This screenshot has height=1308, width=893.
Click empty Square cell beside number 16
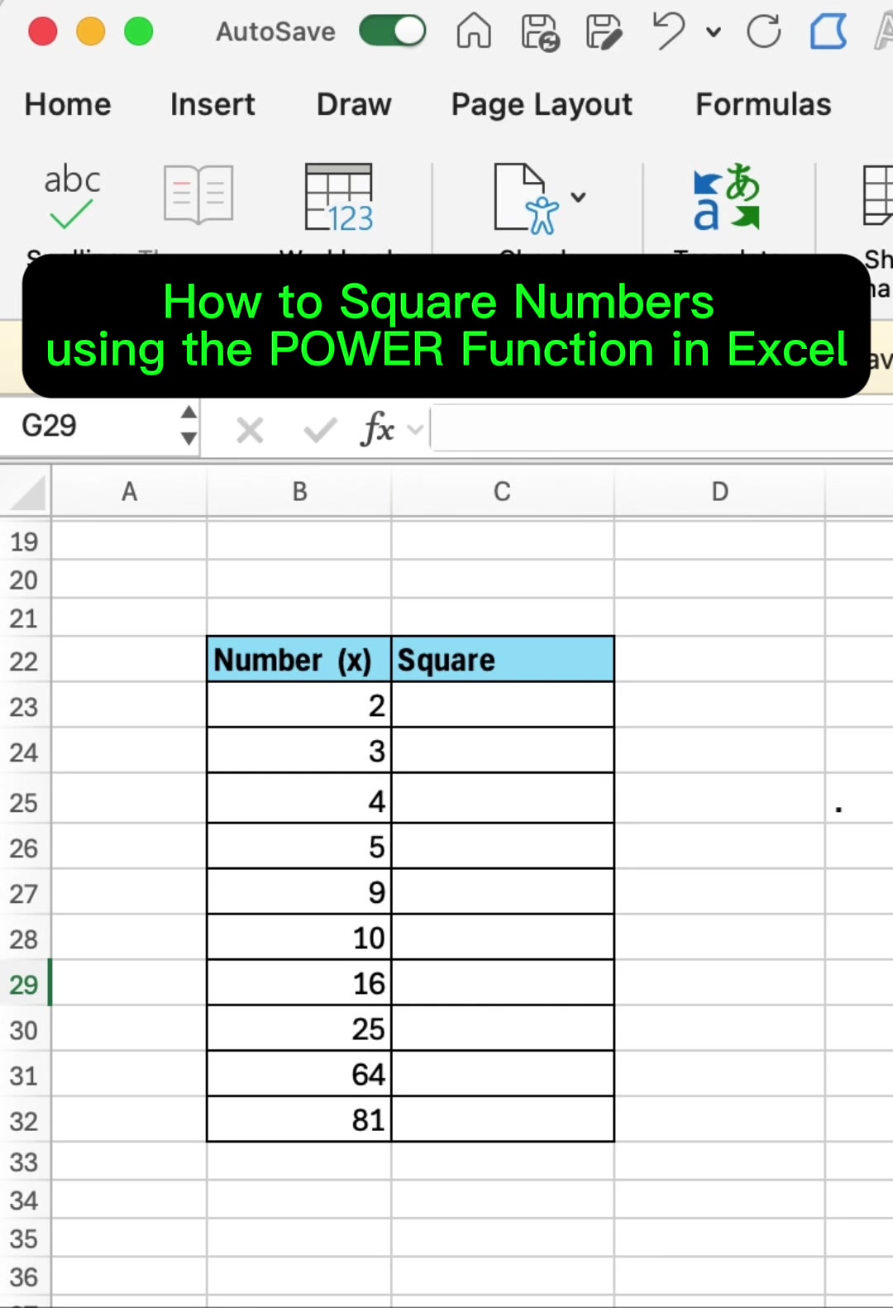[x=503, y=983]
